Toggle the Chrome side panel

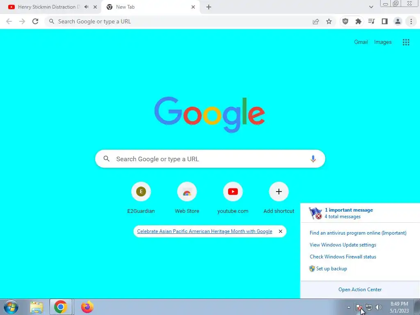pos(385,21)
